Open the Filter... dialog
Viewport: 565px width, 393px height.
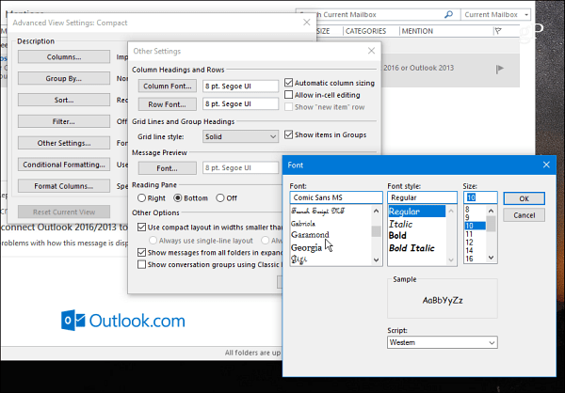tap(64, 121)
